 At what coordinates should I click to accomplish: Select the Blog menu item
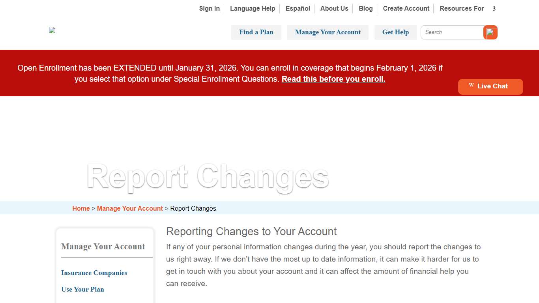pyautogui.click(x=365, y=8)
